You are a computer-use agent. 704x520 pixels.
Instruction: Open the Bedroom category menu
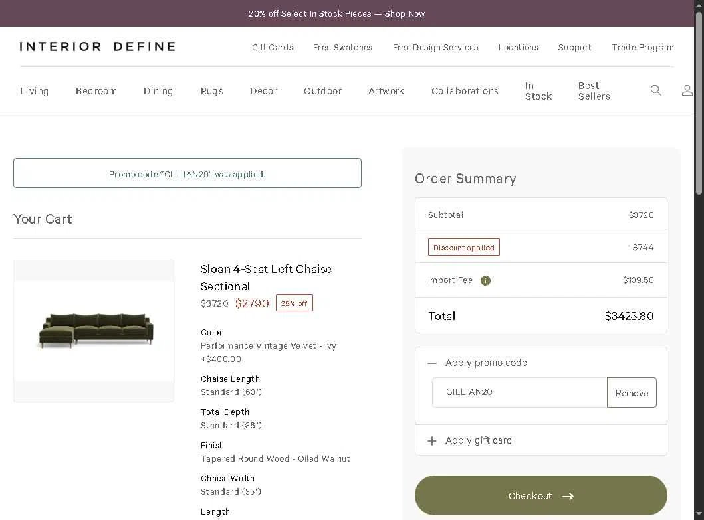pos(96,91)
